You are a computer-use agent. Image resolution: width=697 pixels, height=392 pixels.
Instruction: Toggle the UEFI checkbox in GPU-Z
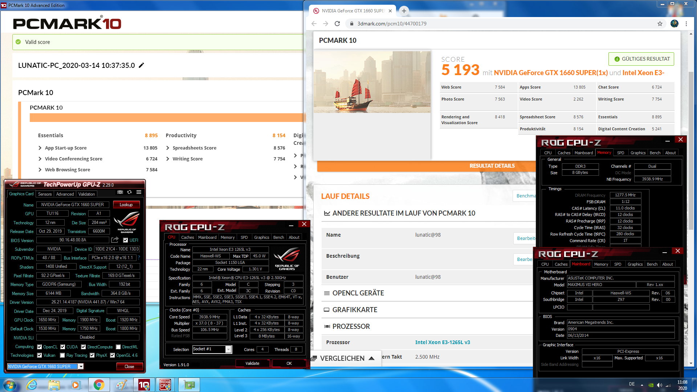click(126, 240)
